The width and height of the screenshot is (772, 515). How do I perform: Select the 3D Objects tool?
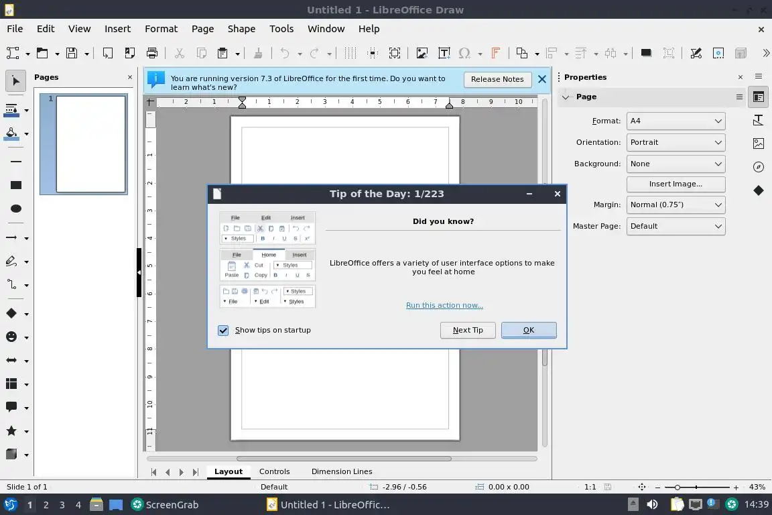tap(11, 455)
